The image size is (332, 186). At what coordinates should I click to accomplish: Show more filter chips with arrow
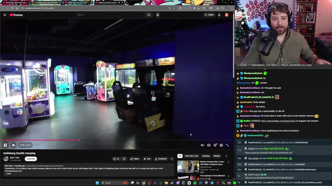226,156
